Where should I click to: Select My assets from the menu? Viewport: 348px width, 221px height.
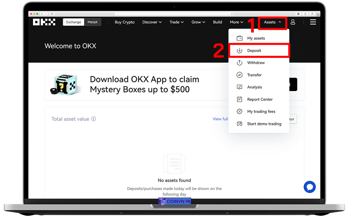tap(256, 38)
